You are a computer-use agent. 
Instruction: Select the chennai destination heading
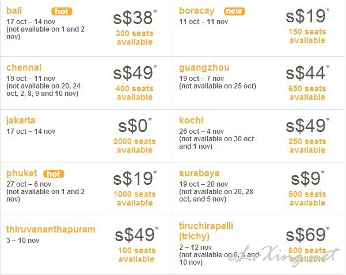[x=24, y=68]
